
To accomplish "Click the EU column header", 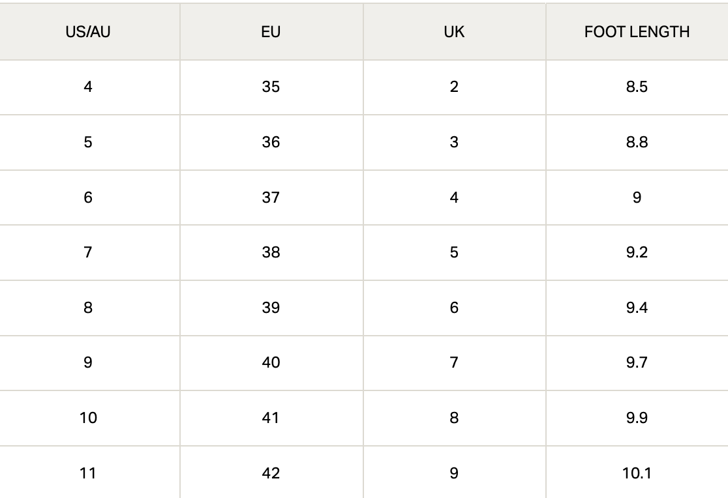I will coord(271,32).
